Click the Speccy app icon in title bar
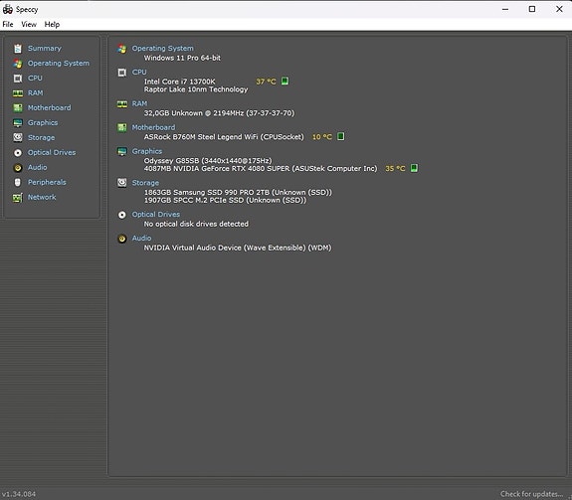 tap(8, 9)
